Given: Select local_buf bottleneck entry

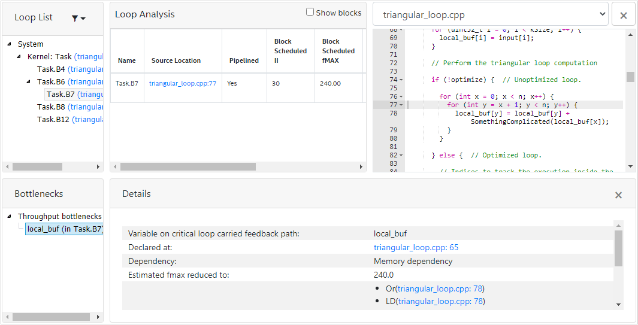Looking at the screenshot, I should tap(65, 229).
